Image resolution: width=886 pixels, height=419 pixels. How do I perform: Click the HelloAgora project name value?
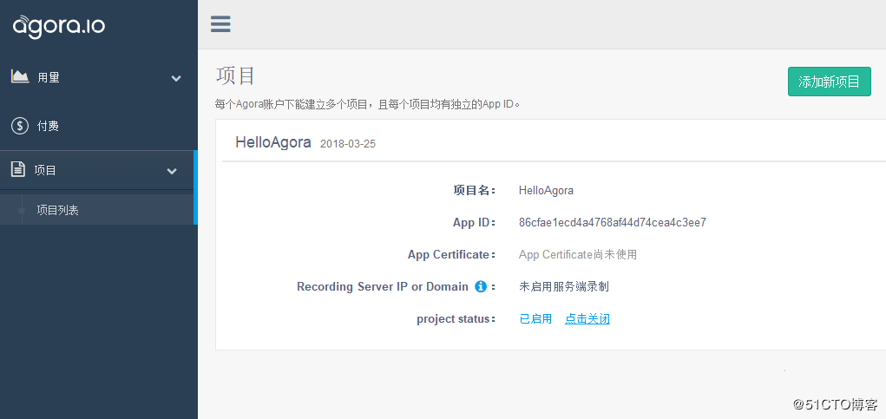coord(546,191)
